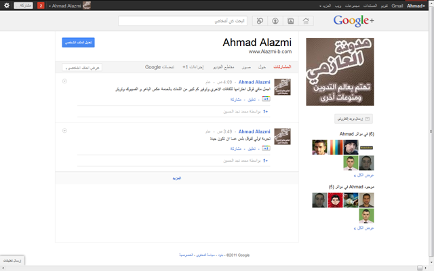Screen dimensions: 434x271
Task: Open the red cartoon avatar in circles list
Action: [335, 200]
